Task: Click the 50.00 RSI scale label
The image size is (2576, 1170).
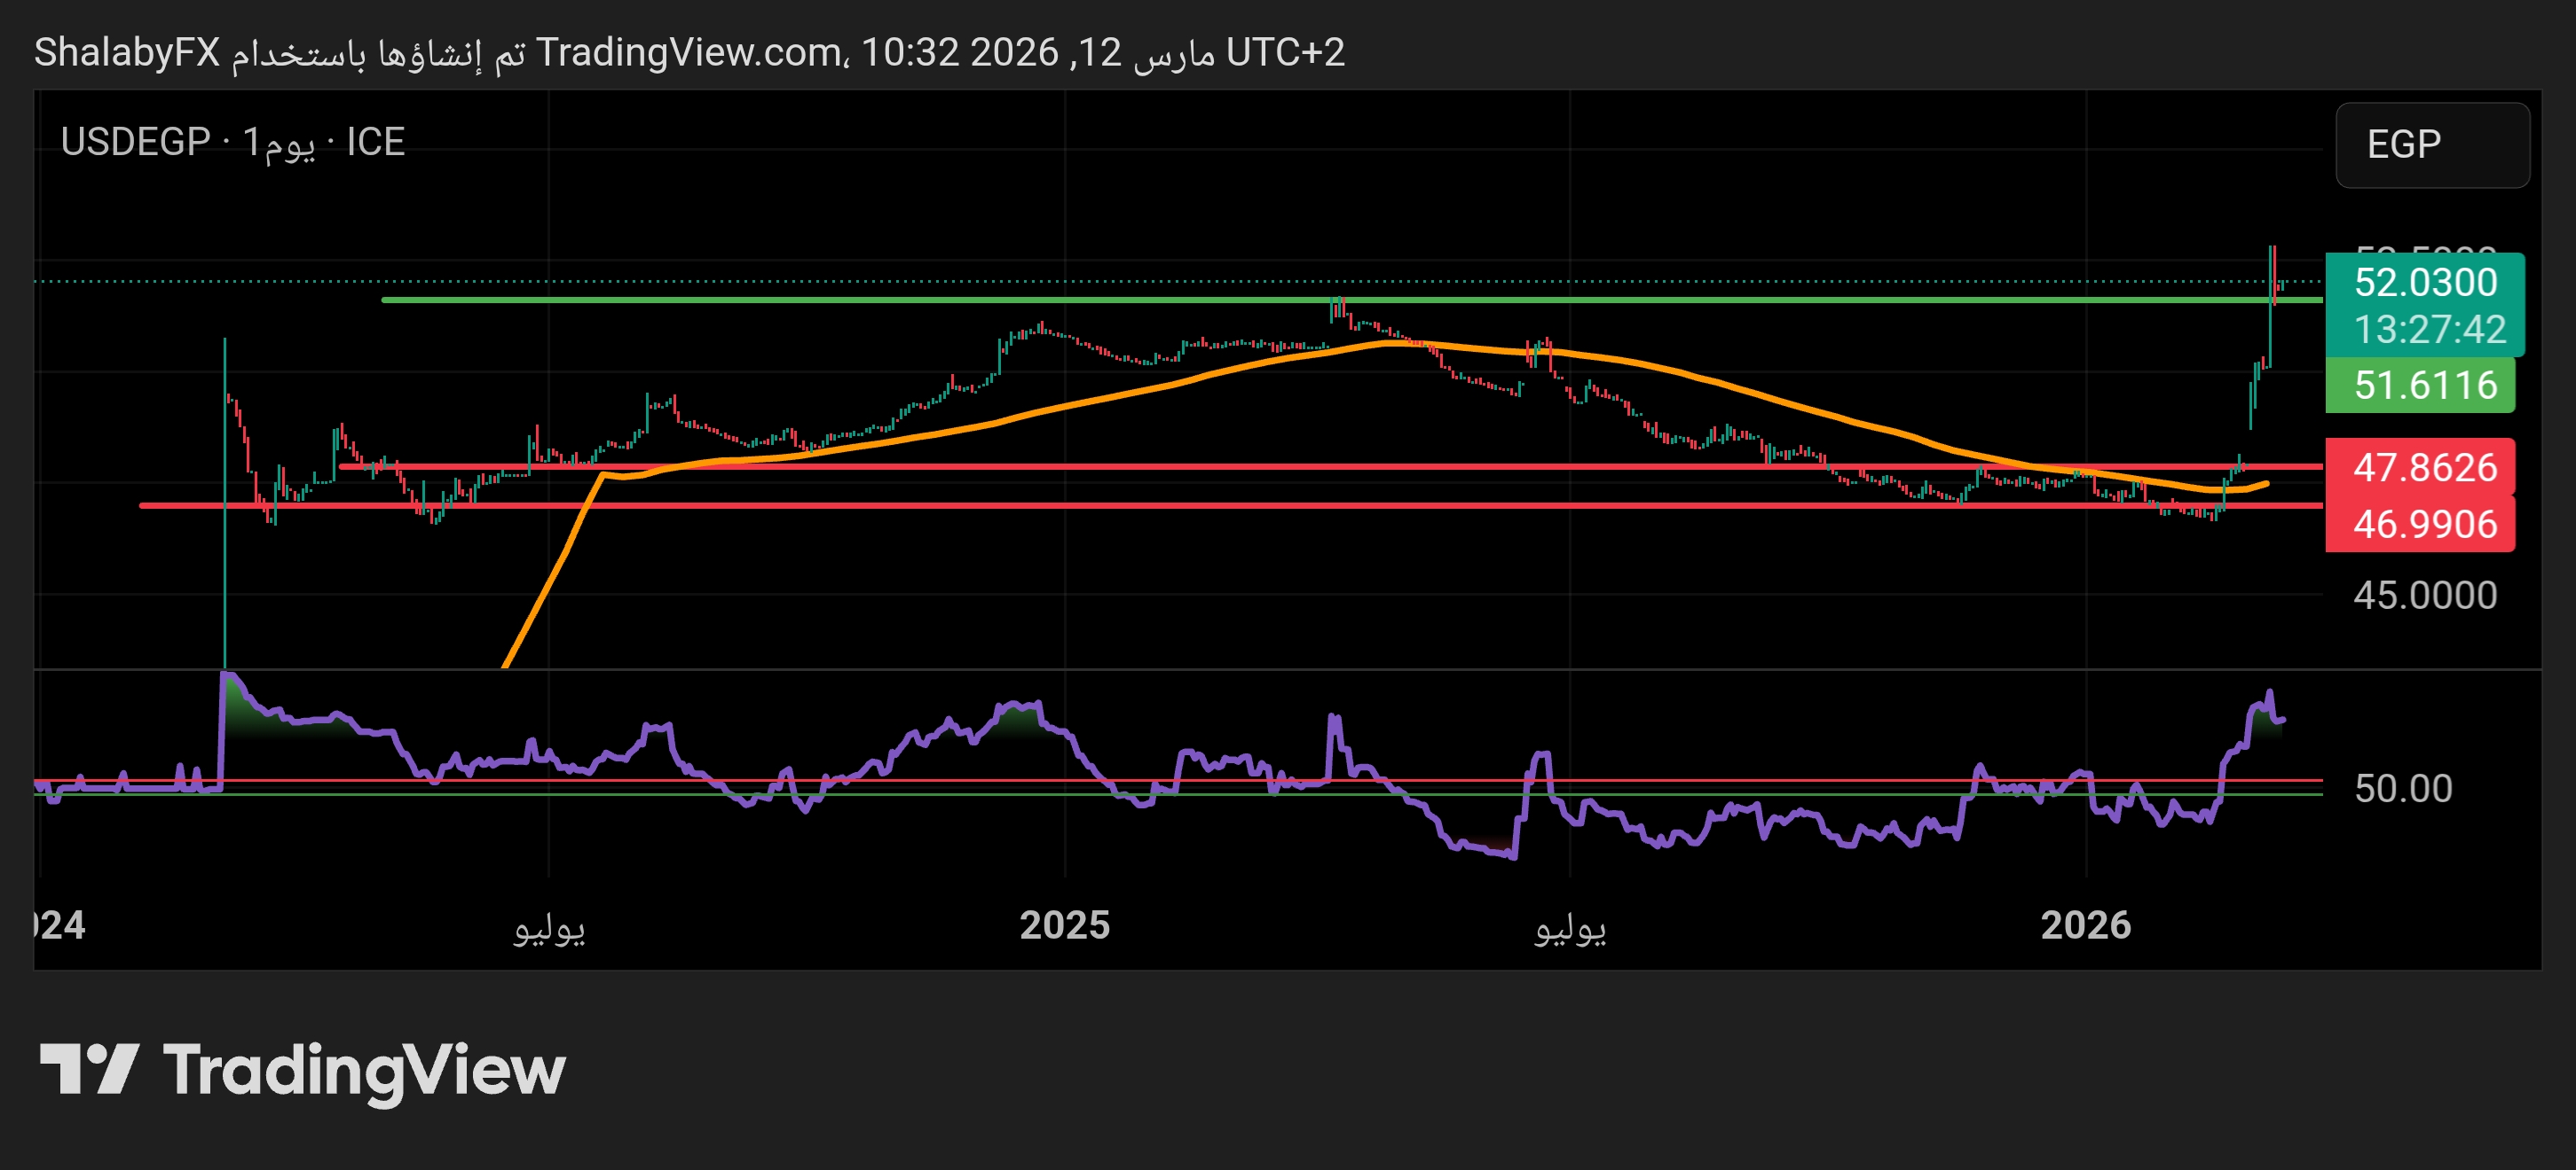Action: click(x=2402, y=788)
